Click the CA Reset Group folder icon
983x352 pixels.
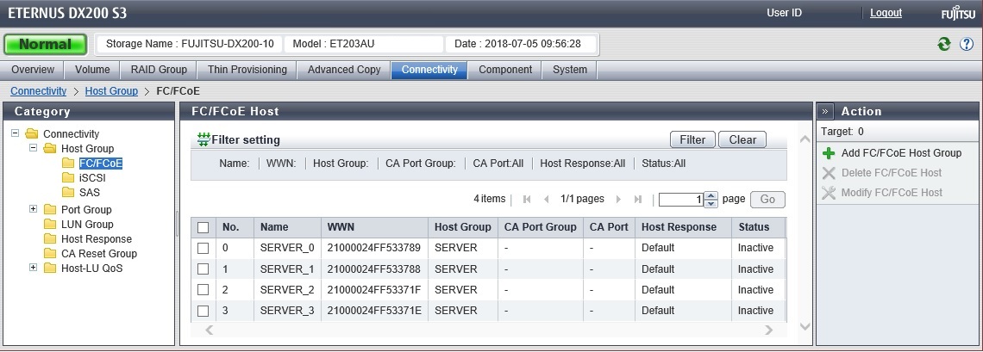pos(50,253)
